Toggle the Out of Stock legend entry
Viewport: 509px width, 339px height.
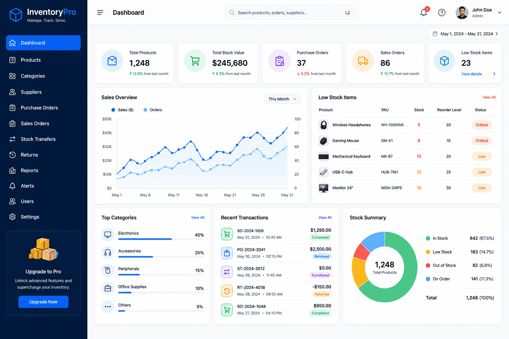point(441,266)
